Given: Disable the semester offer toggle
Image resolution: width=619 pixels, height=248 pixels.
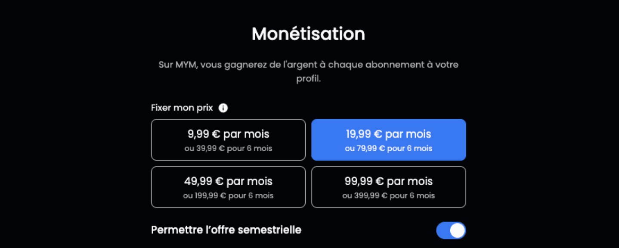Looking at the screenshot, I should pos(451,230).
